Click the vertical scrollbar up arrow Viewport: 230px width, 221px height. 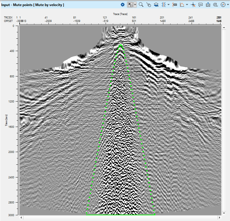[224, 27]
